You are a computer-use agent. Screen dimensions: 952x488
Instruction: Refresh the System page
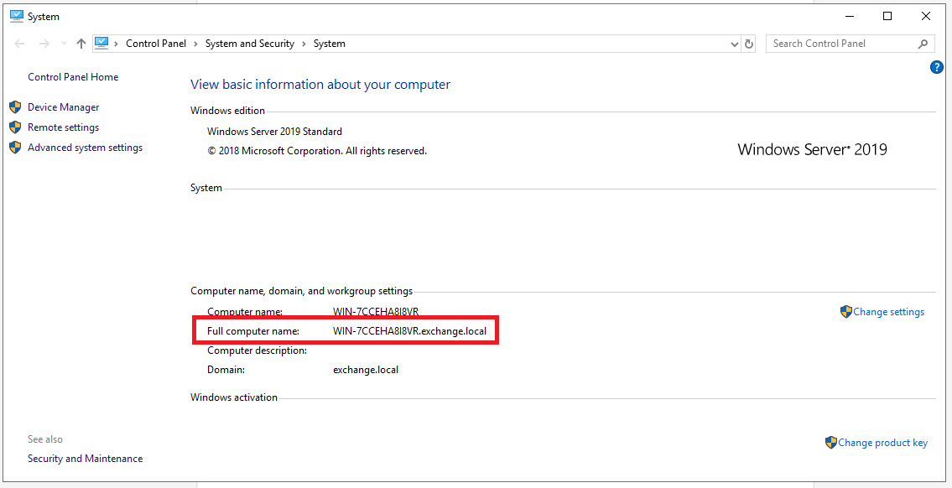pyautogui.click(x=749, y=44)
